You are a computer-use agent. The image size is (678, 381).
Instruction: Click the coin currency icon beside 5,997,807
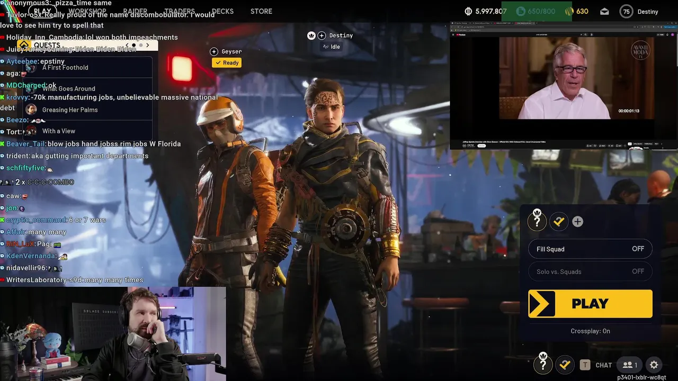click(468, 11)
